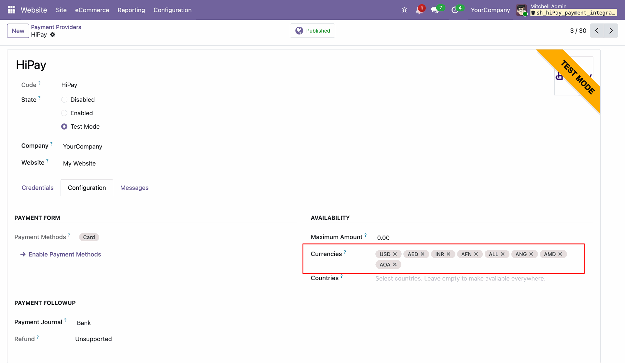Switch to the Messages tab
This screenshot has height=363, width=625.
point(134,188)
